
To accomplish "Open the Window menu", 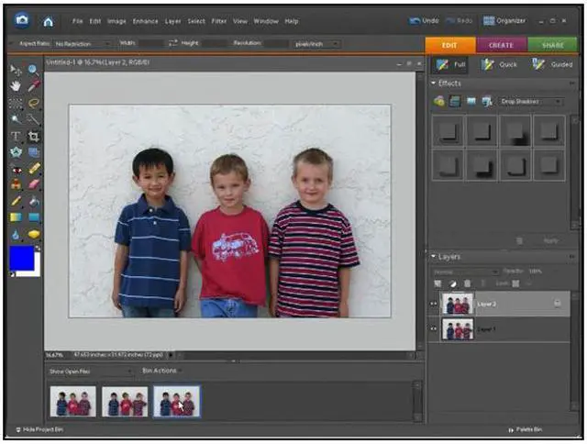I will pyautogui.click(x=266, y=21).
